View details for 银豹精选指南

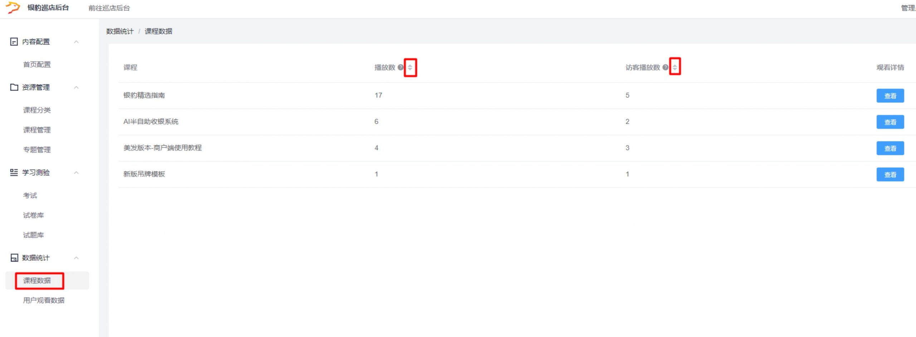click(890, 96)
